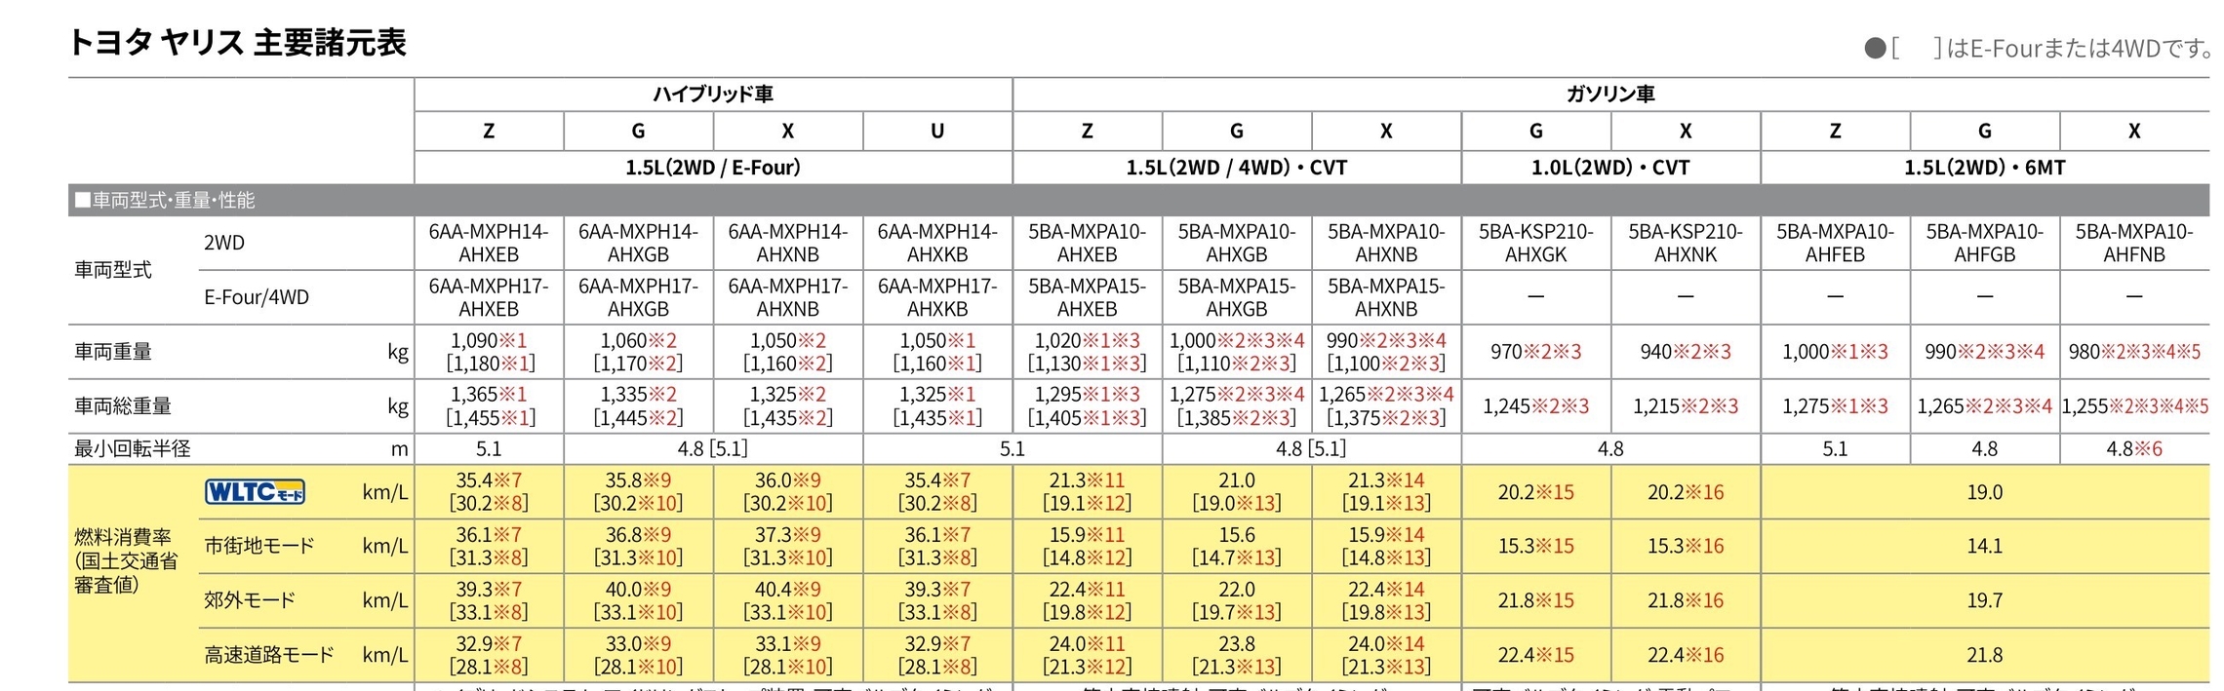Click the 6AA-MXPH17-AHXKB model code cell
This screenshot has width=2224, height=691.
click(936, 297)
